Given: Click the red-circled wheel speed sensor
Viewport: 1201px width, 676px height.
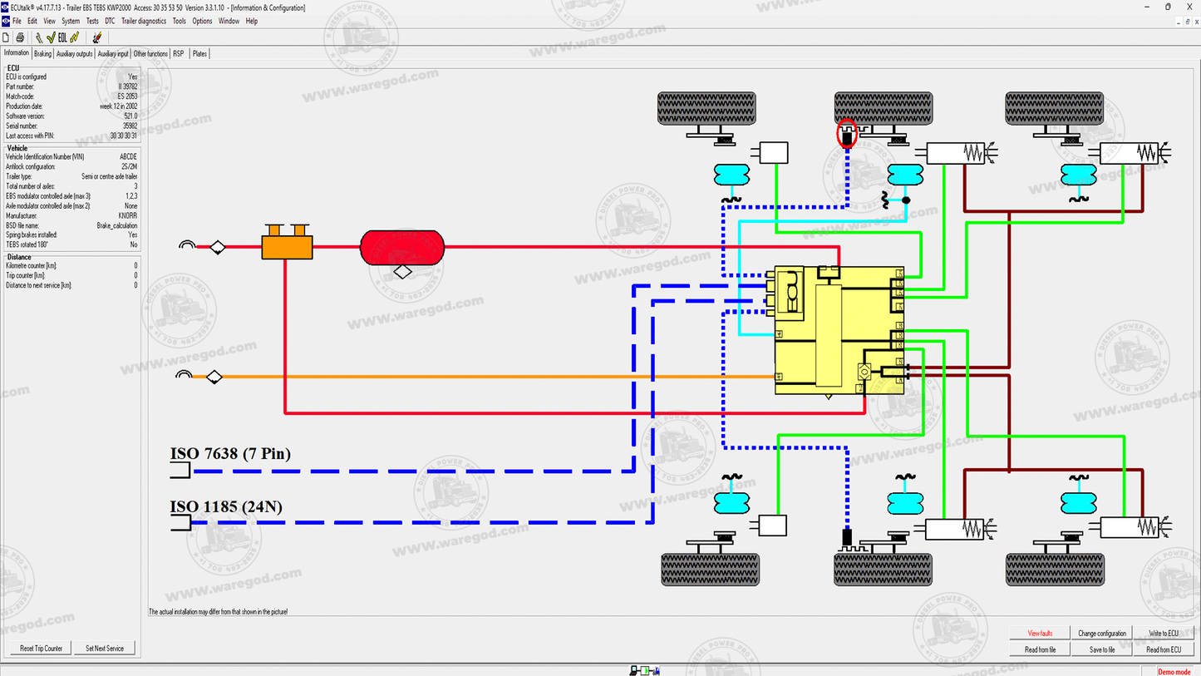Looking at the screenshot, I should click(847, 134).
